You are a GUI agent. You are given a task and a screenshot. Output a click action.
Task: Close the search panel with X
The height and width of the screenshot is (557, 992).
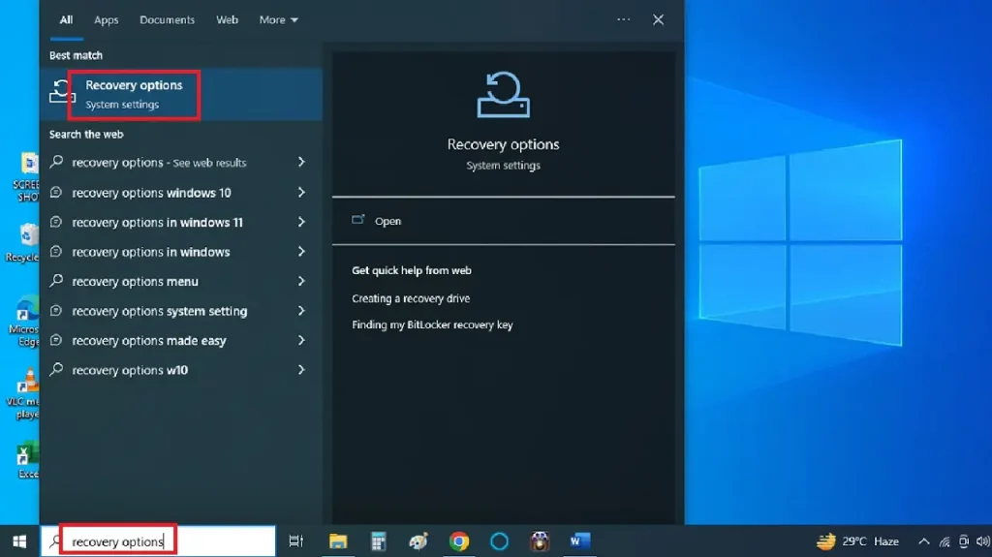click(x=658, y=19)
